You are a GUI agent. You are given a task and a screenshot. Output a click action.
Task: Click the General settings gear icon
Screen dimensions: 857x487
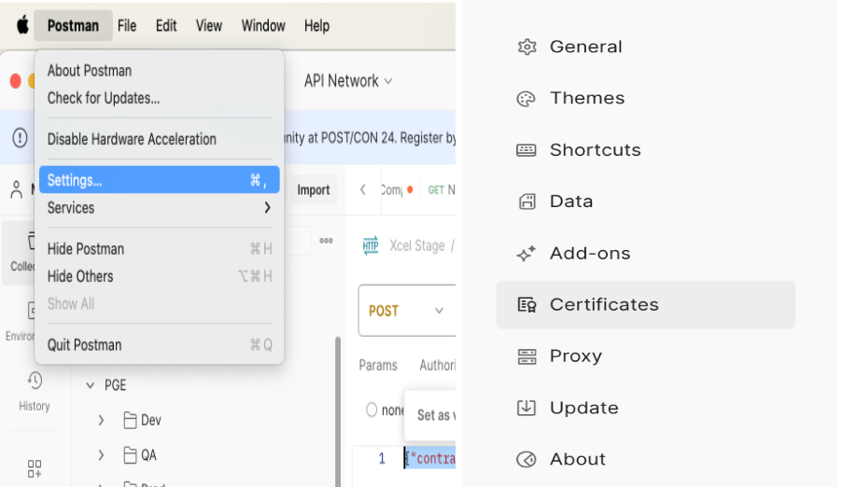527,47
